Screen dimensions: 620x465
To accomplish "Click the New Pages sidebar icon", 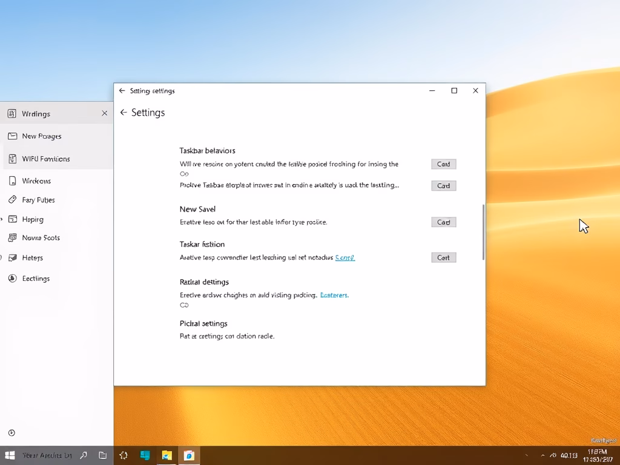I will pos(12,136).
